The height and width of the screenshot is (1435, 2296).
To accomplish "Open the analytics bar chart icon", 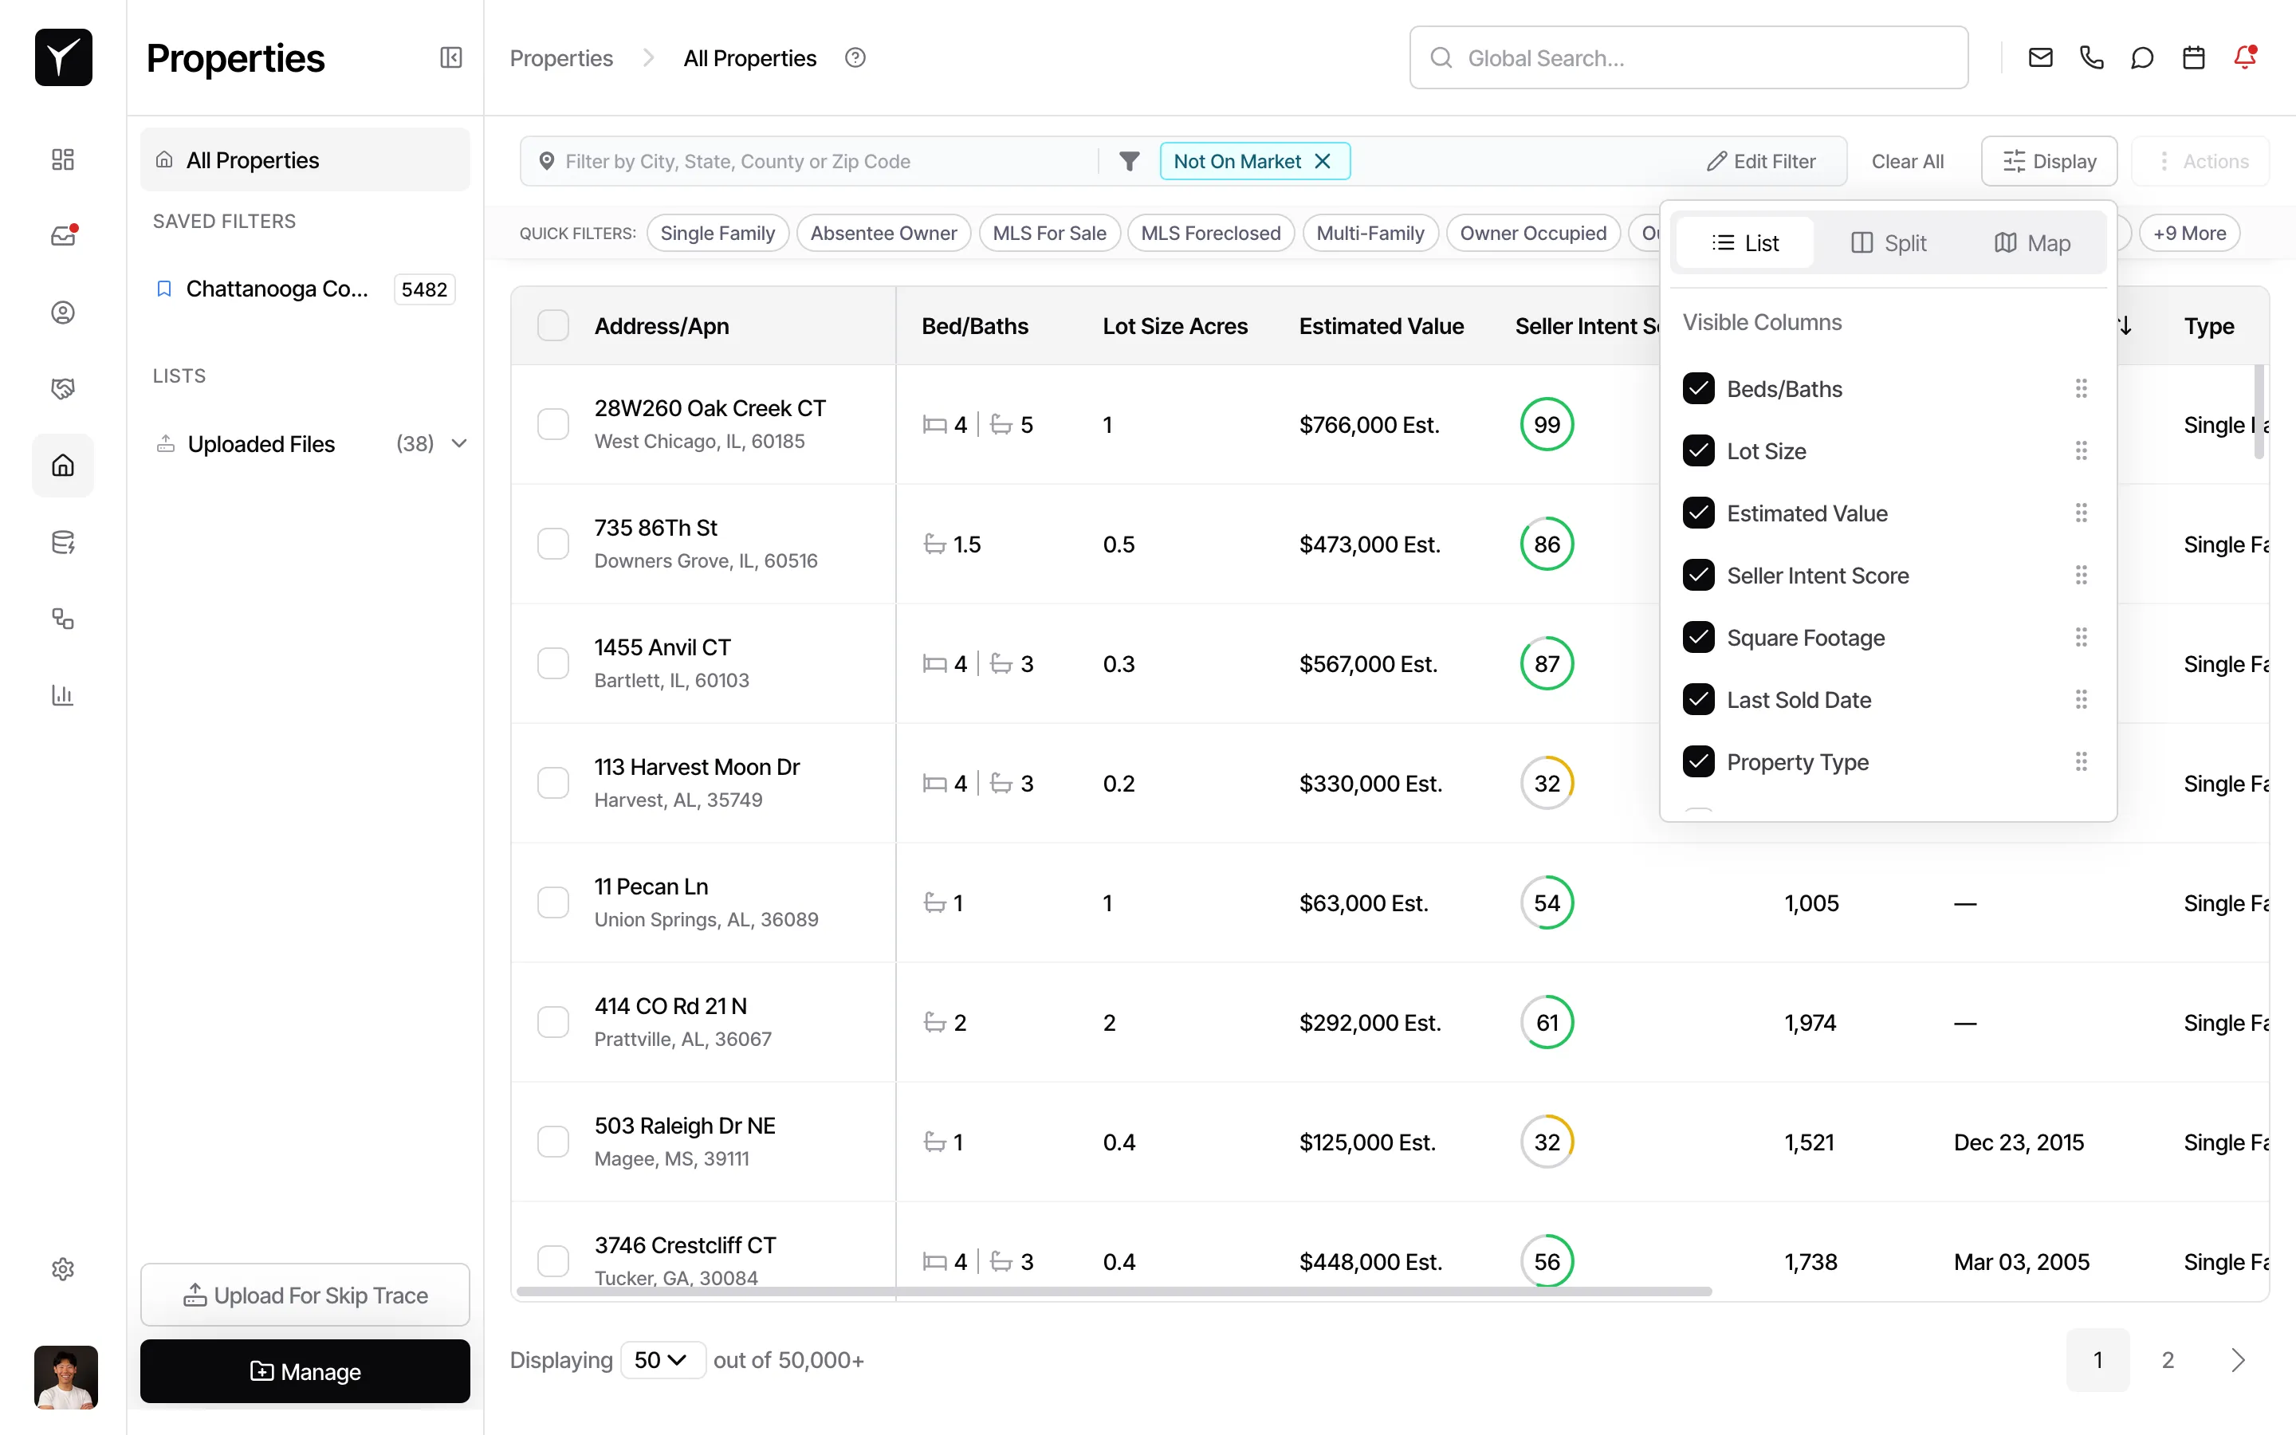I will (x=63, y=694).
